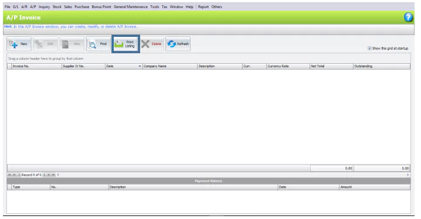The width and height of the screenshot is (421, 219).
Task: Open the Sales menu
Action: pos(68,6)
